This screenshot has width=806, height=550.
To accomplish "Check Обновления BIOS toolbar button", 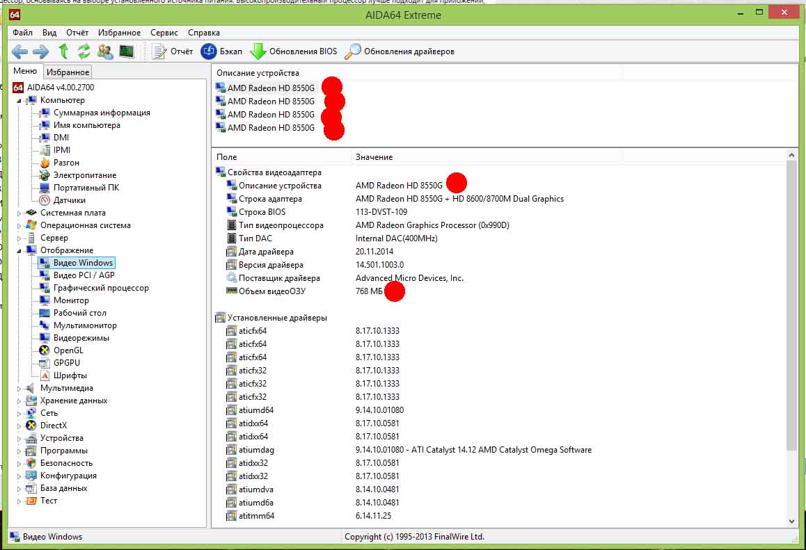I will click(294, 51).
